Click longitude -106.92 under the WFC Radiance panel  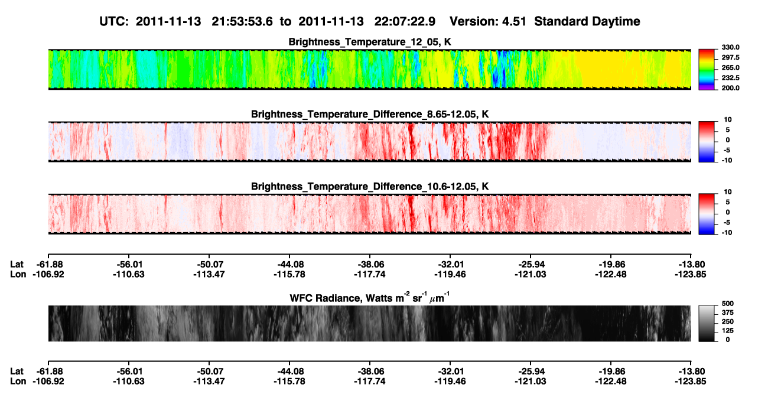[x=48, y=382]
